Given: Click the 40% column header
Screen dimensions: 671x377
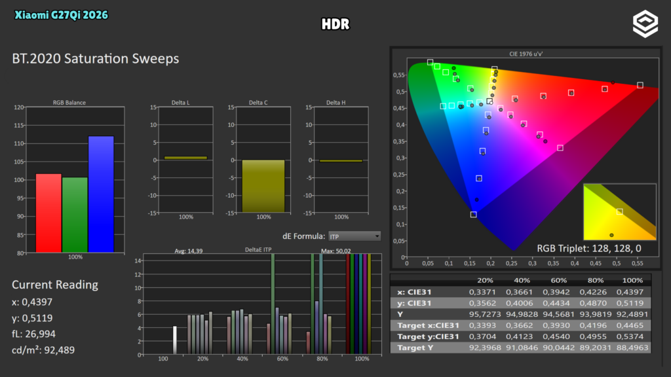Looking at the screenshot, I should pos(522,280).
